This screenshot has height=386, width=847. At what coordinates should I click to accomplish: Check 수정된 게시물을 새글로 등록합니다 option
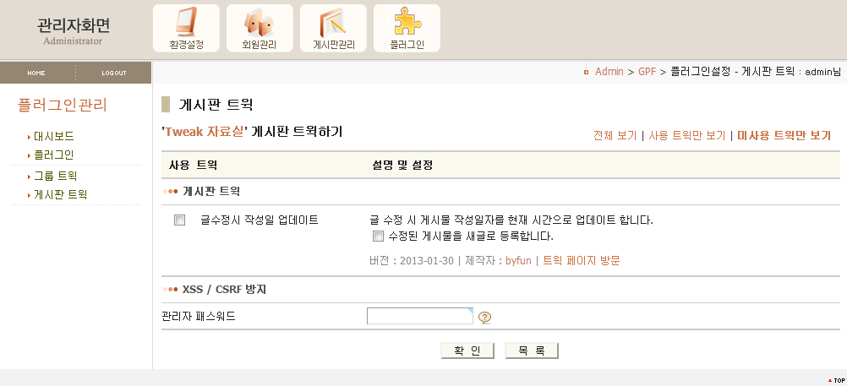coord(378,236)
